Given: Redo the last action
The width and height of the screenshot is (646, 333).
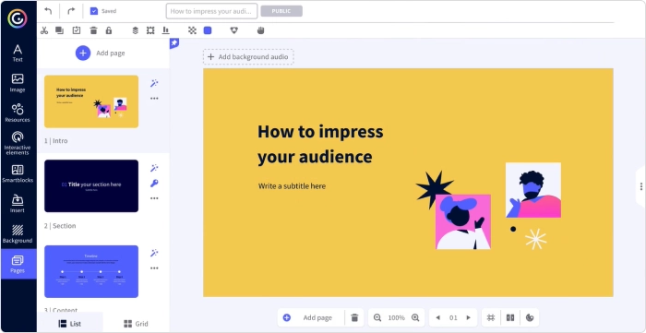Looking at the screenshot, I should [x=71, y=11].
